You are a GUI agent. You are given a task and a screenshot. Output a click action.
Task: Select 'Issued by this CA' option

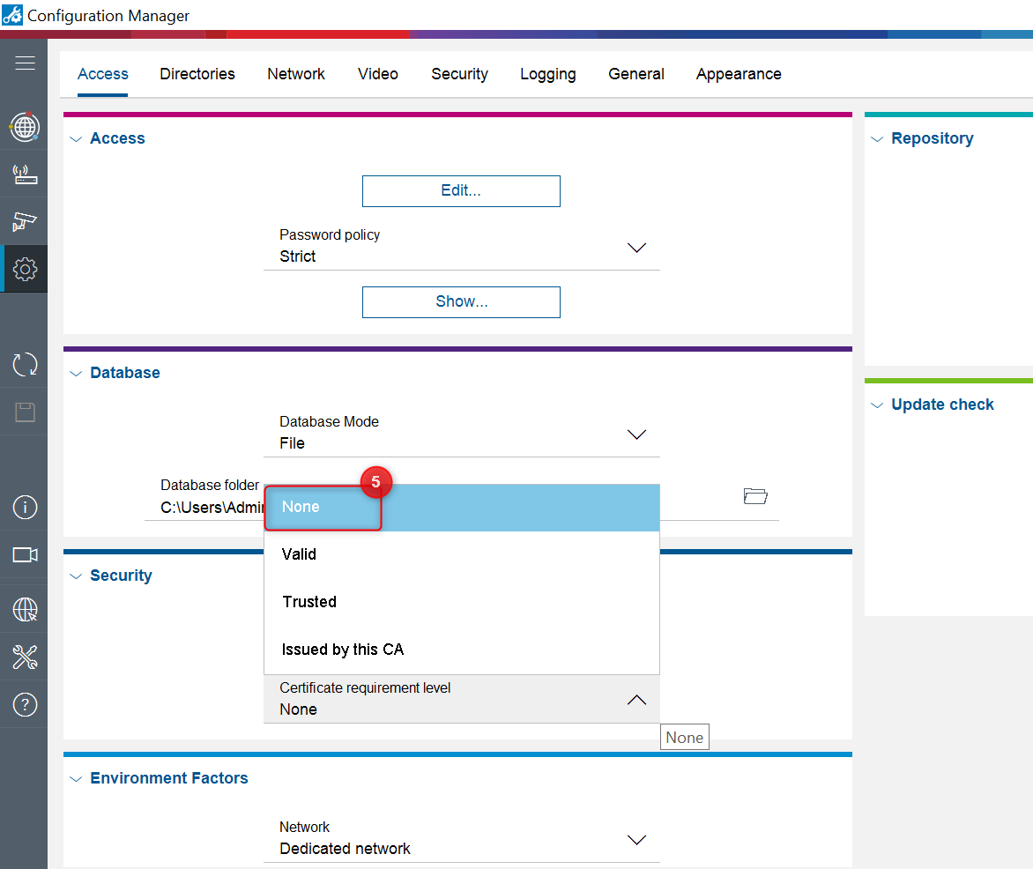coord(343,650)
